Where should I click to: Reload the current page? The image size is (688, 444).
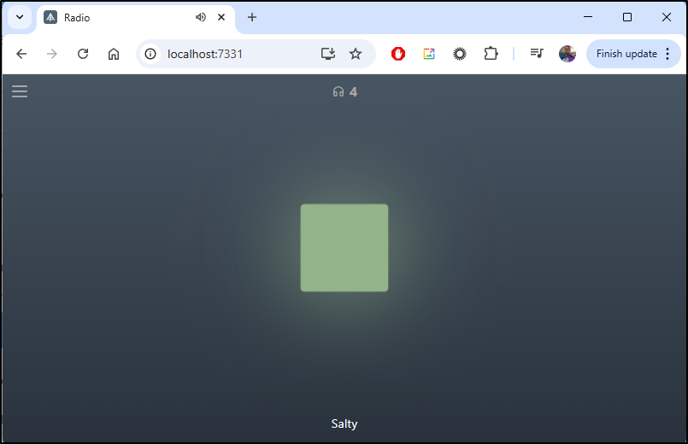[83, 54]
